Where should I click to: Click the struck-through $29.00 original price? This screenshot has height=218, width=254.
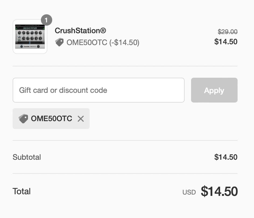tap(227, 32)
